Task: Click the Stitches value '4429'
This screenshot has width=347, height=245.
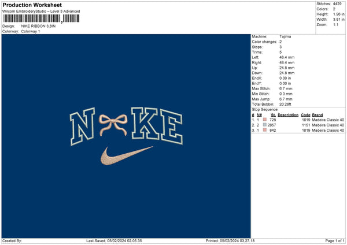Action: [337, 4]
